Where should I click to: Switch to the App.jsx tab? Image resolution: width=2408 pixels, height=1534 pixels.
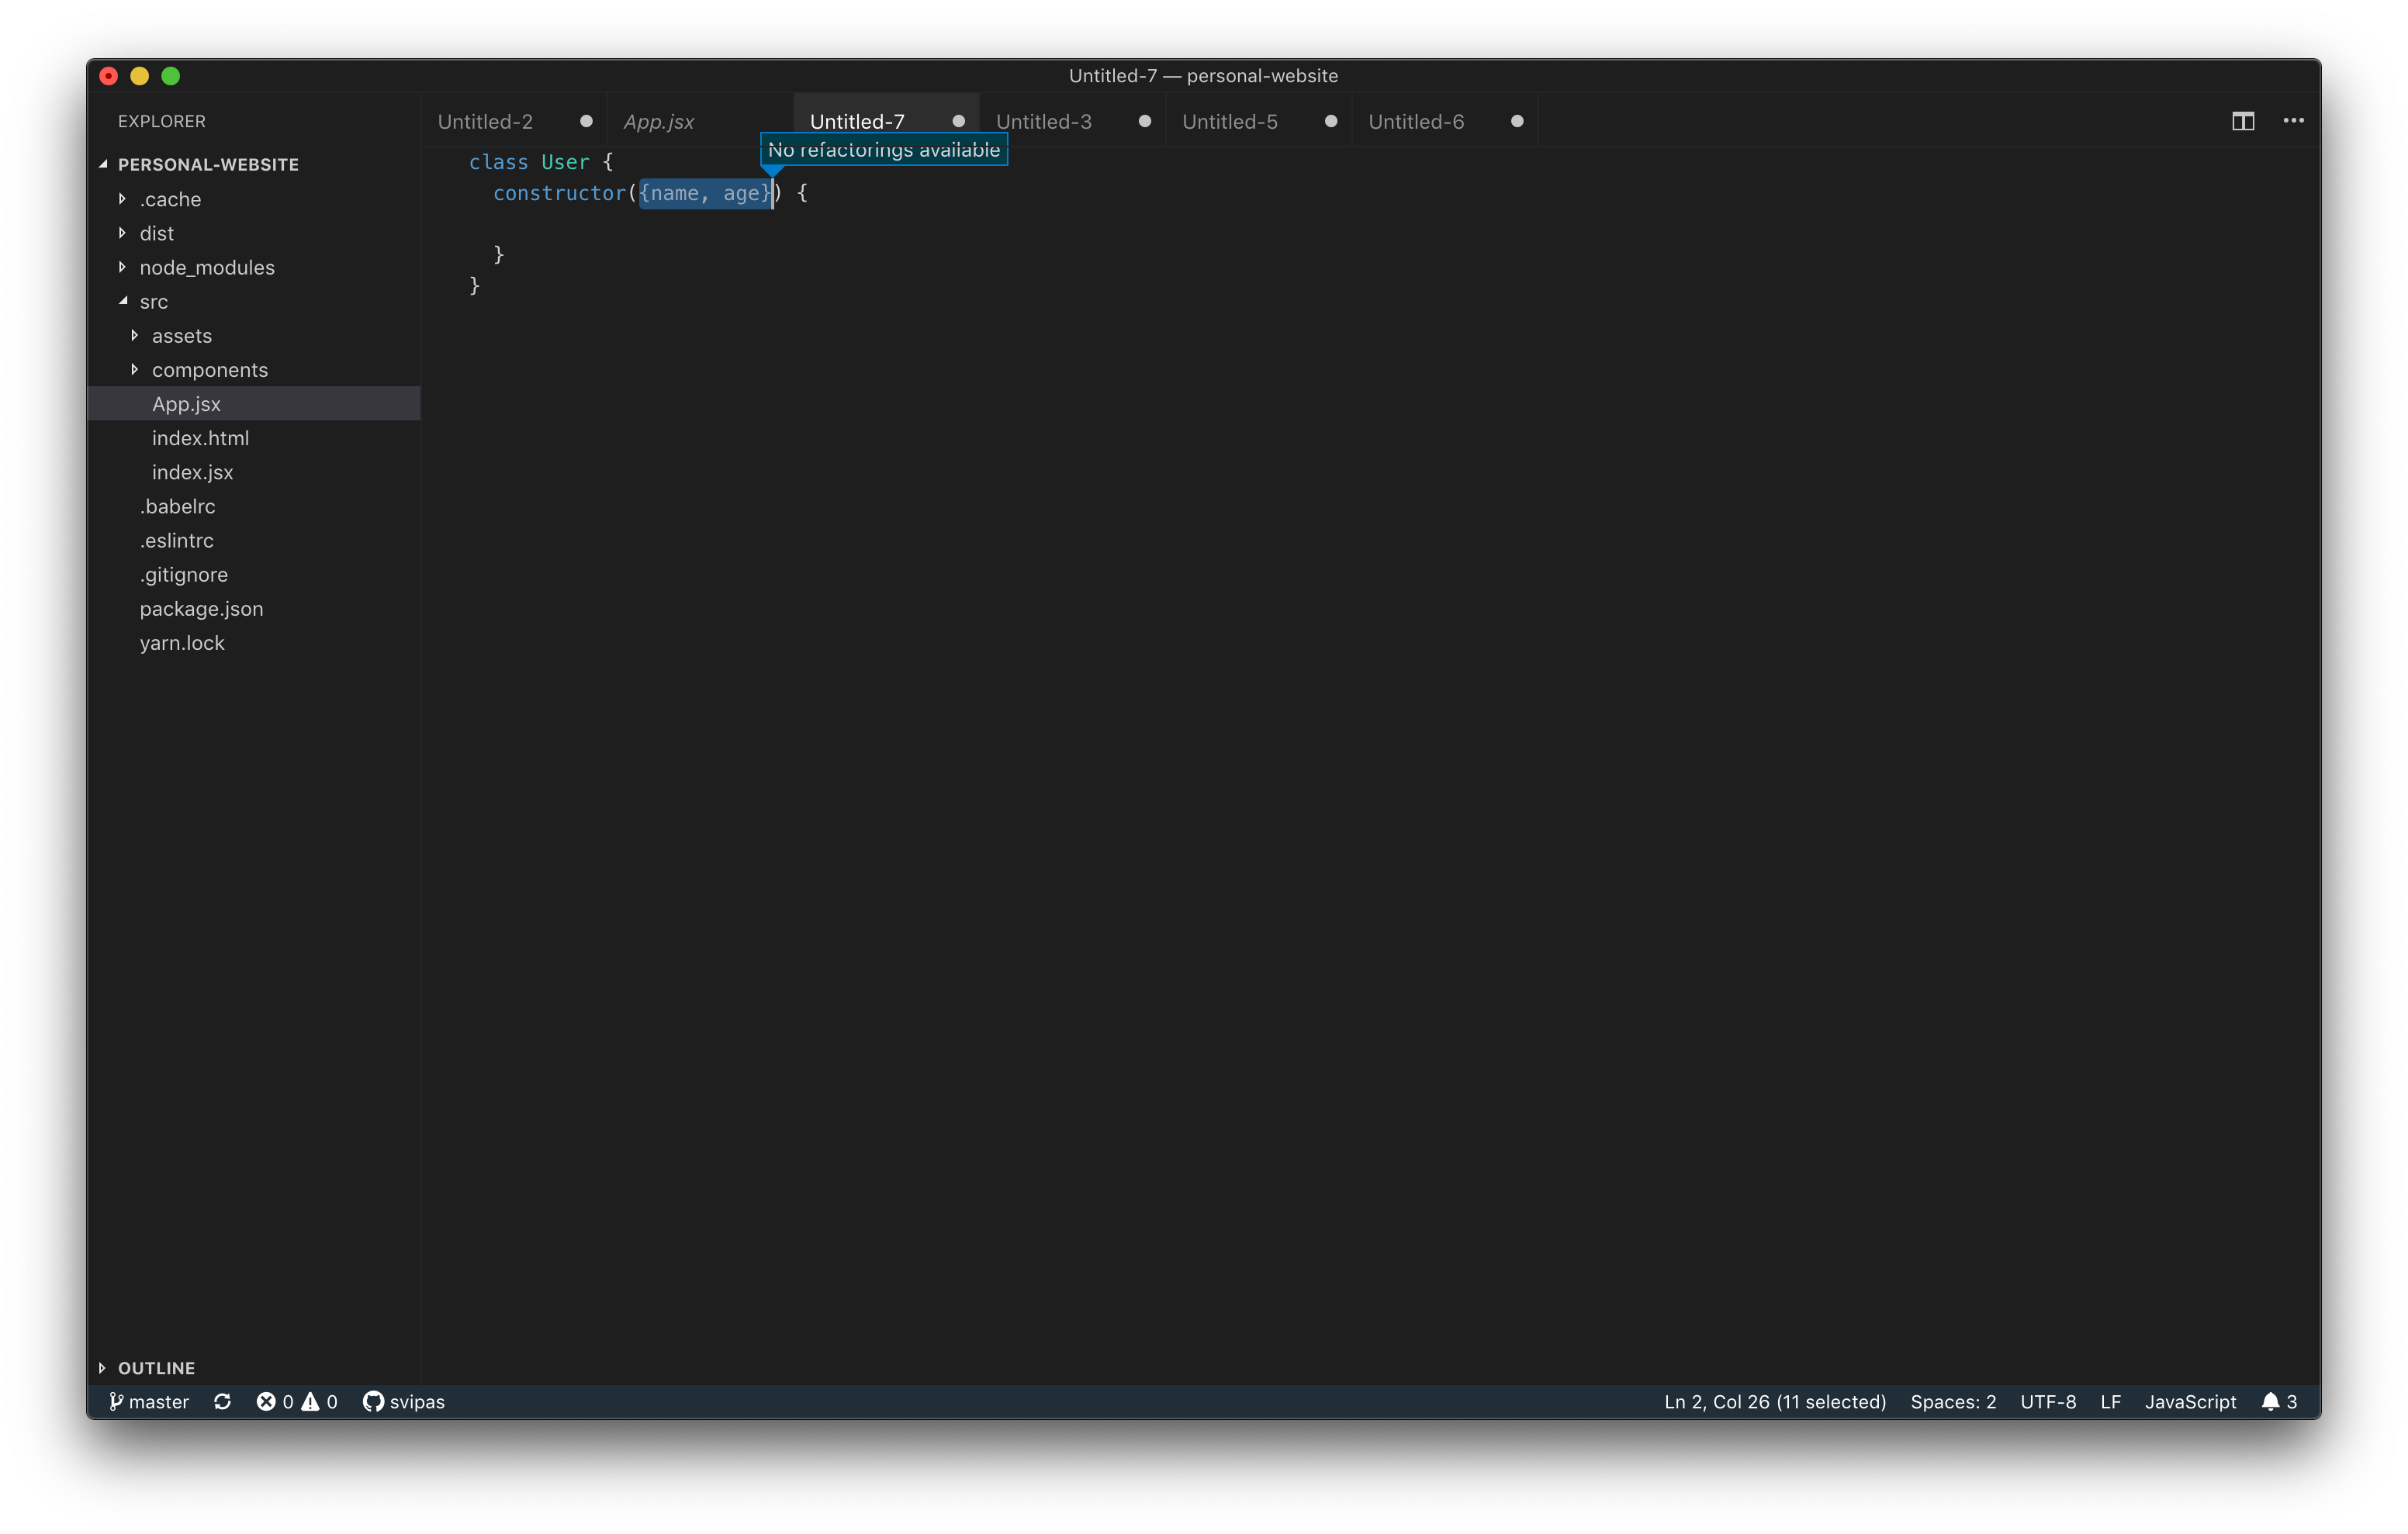[658, 121]
